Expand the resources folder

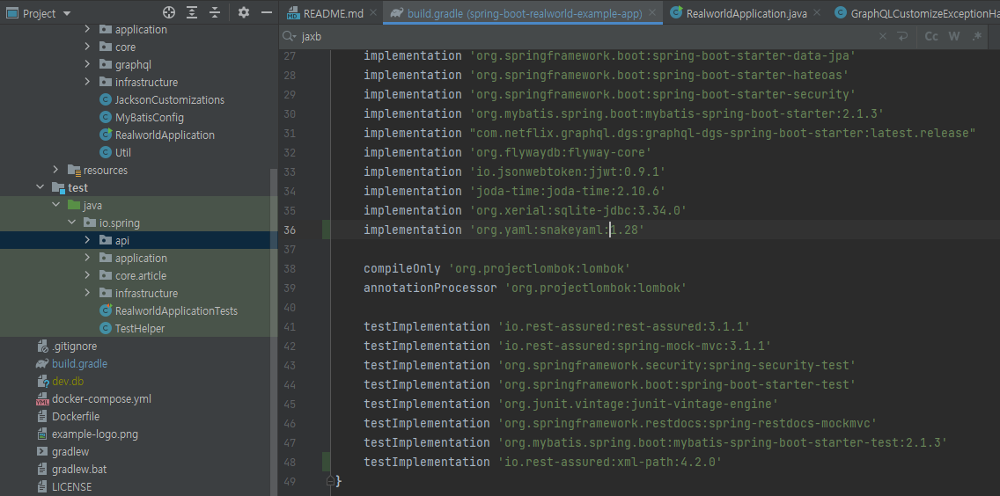point(55,170)
